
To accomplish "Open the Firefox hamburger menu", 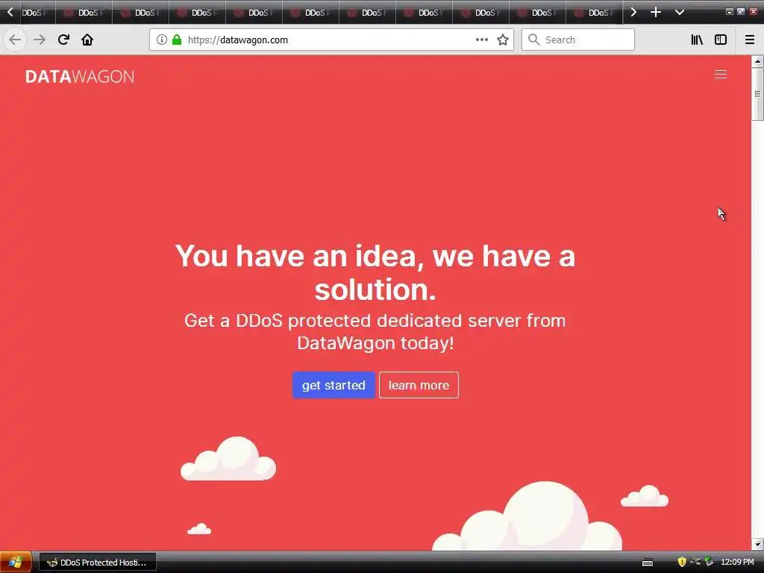I will click(x=749, y=40).
